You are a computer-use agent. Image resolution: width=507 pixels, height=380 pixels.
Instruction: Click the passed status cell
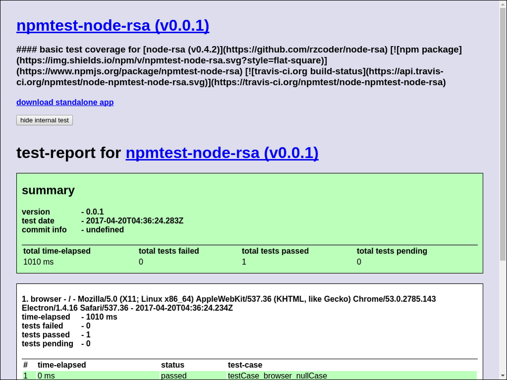coord(174,376)
